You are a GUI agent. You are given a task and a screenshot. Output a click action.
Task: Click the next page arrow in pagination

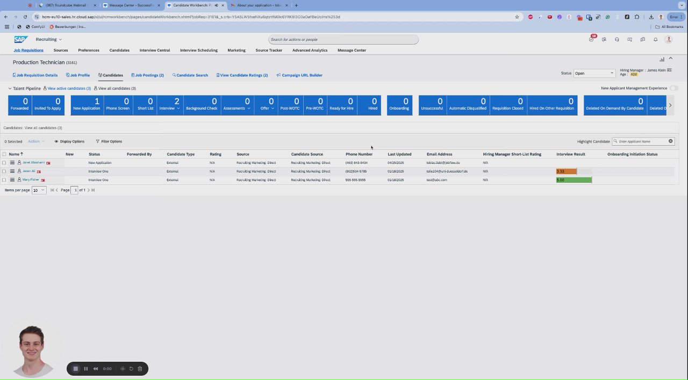pyautogui.click(x=89, y=190)
